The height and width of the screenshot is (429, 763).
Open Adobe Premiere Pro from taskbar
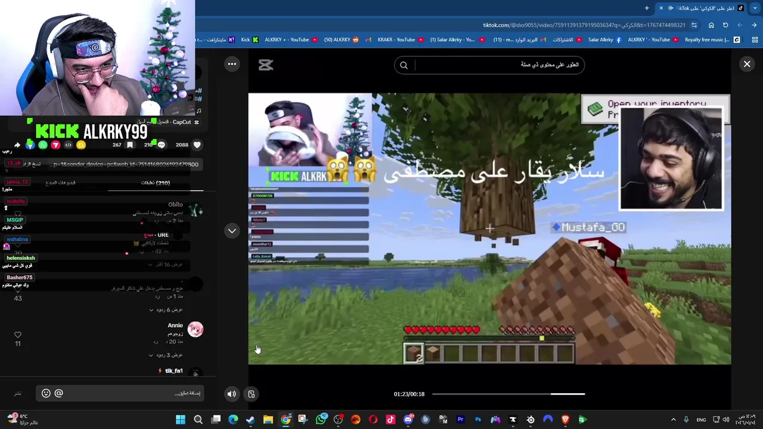pos(460,419)
